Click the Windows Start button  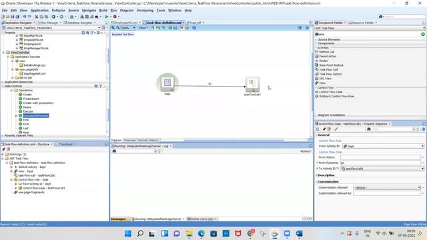(x=128, y=233)
